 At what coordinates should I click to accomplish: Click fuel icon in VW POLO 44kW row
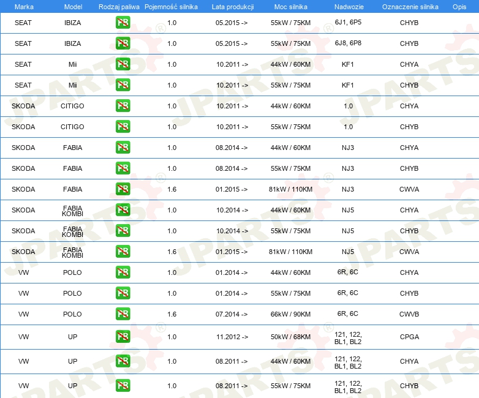pyautogui.click(x=123, y=272)
